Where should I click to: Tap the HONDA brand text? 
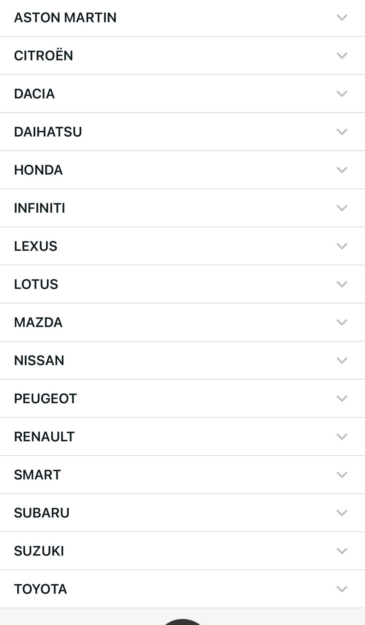tap(38, 170)
